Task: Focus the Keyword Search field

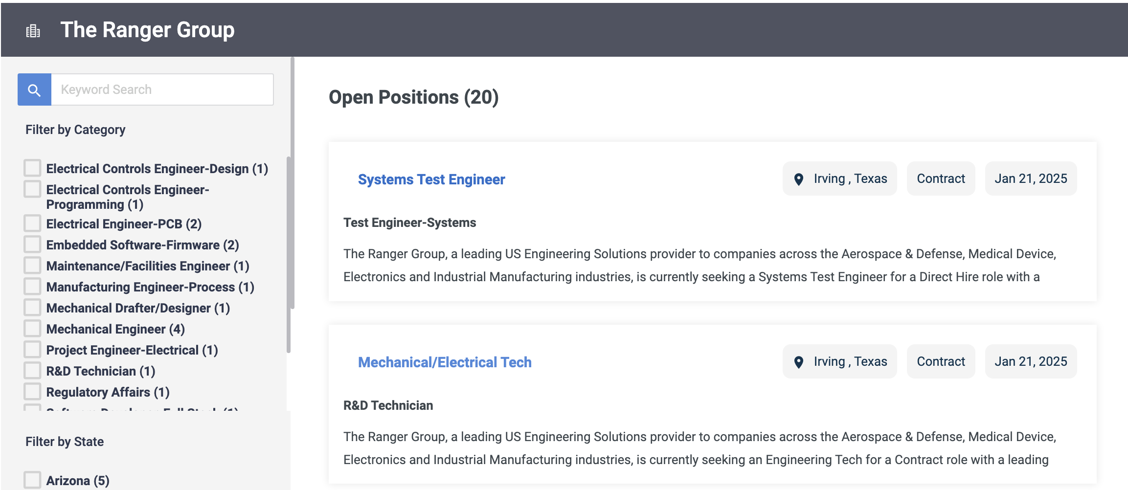Action: tap(162, 89)
